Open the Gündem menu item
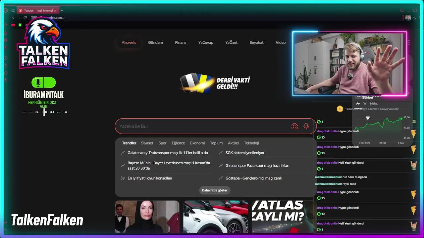Viewport: 424px width, 238px height. click(x=155, y=42)
